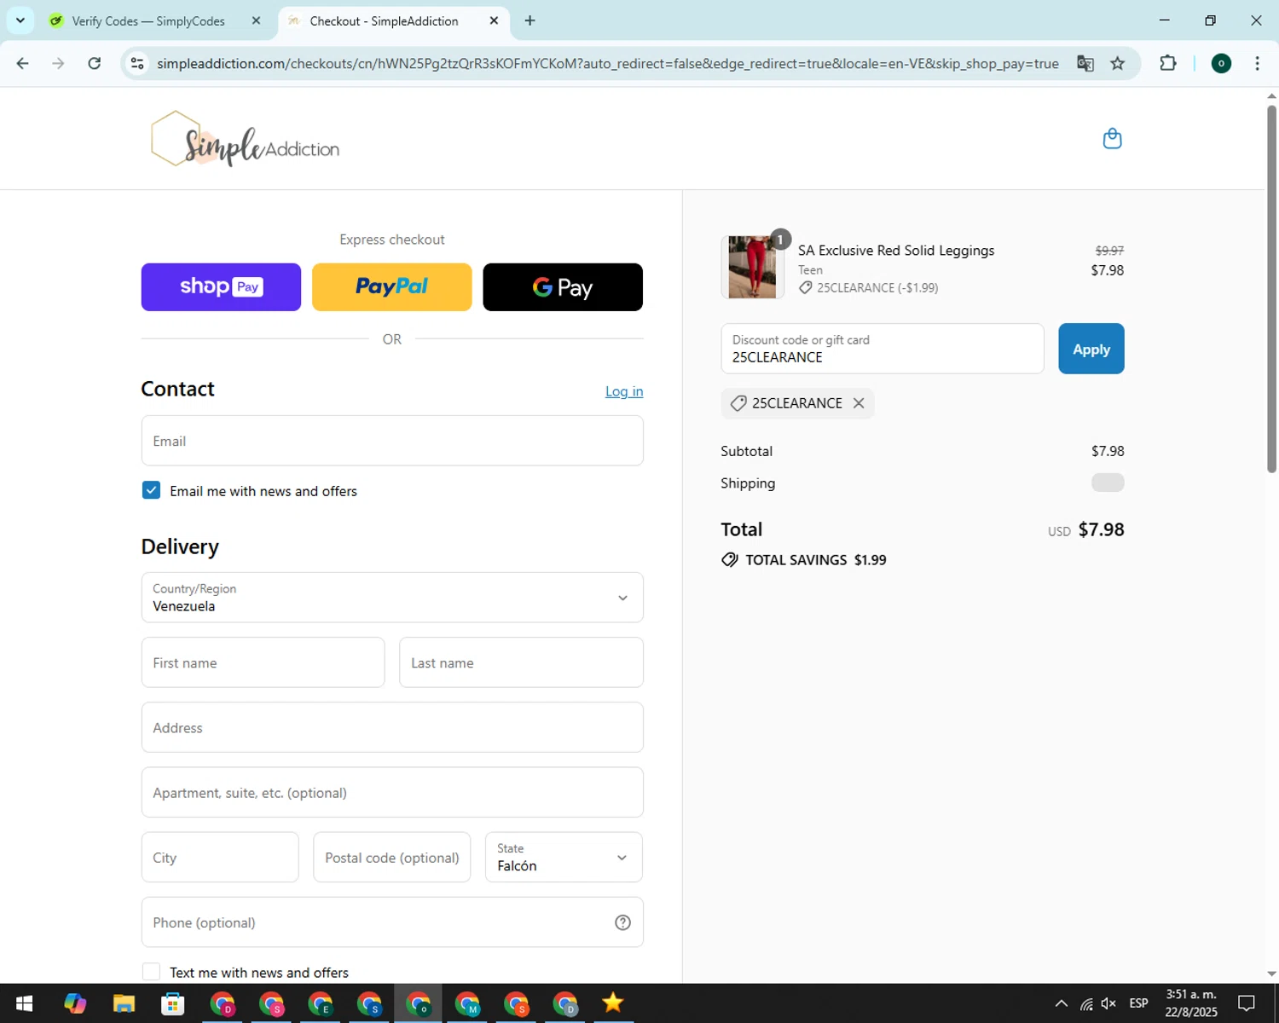Check Text me with news and offers
Screen dimensions: 1279x1023
pyautogui.click(x=151, y=972)
